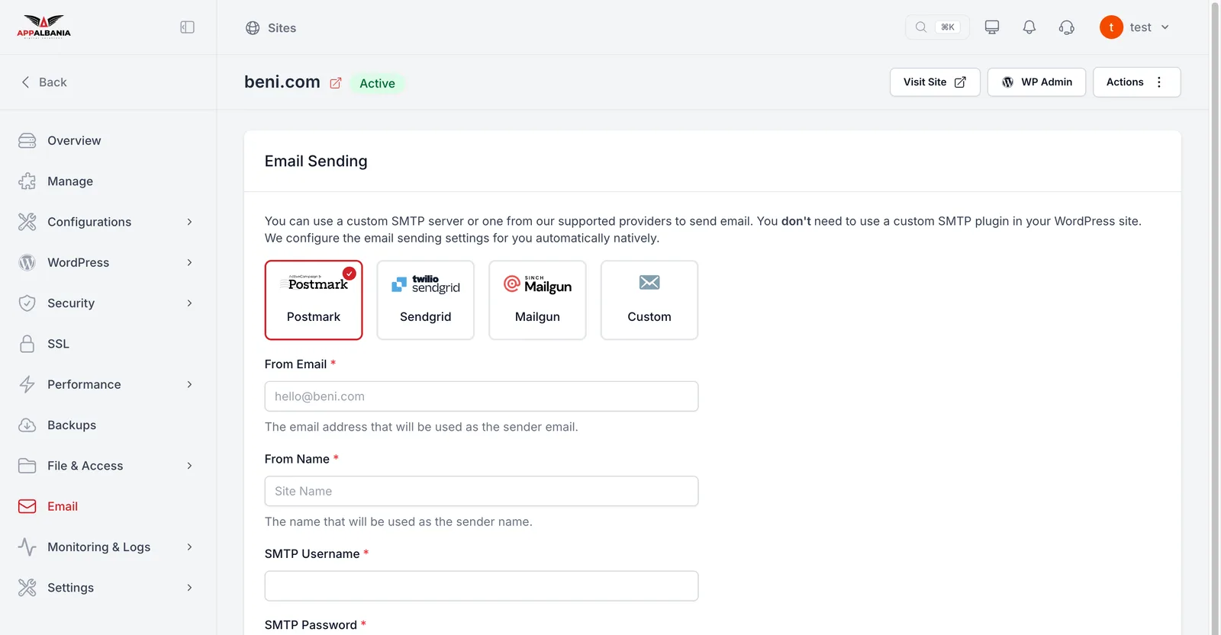Select the Custom SMTP provider card
The width and height of the screenshot is (1221, 635).
pos(649,300)
